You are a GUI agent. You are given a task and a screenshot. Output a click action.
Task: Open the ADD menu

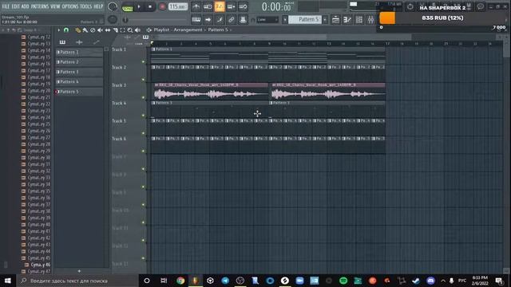click(25, 6)
